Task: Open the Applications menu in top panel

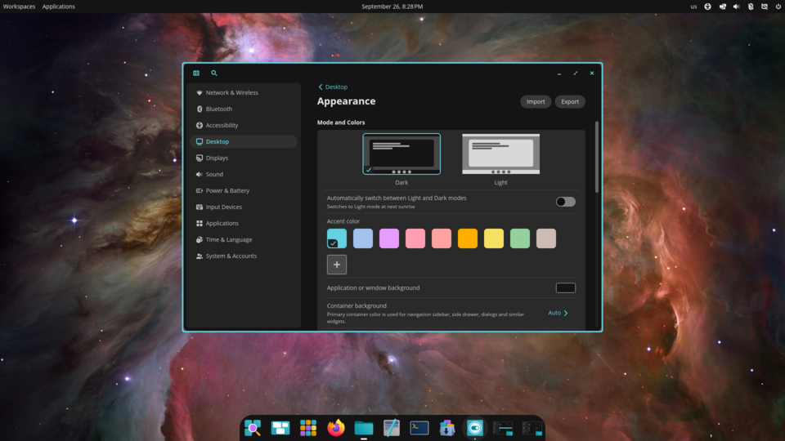Action: coord(59,7)
